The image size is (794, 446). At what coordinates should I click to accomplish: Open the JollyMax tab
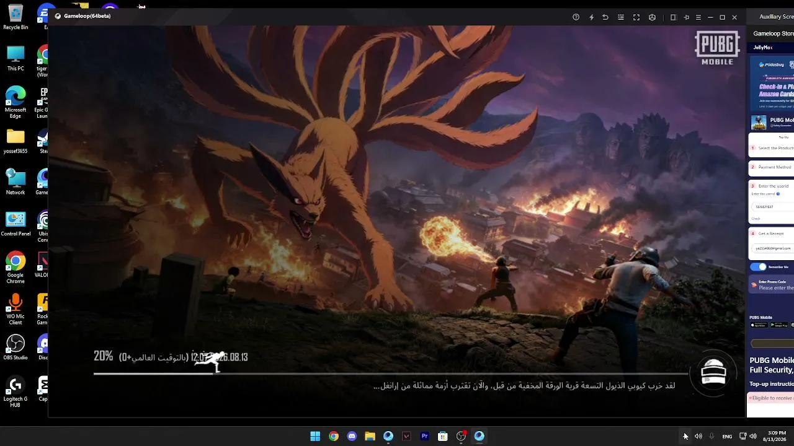pyautogui.click(x=763, y=48)
